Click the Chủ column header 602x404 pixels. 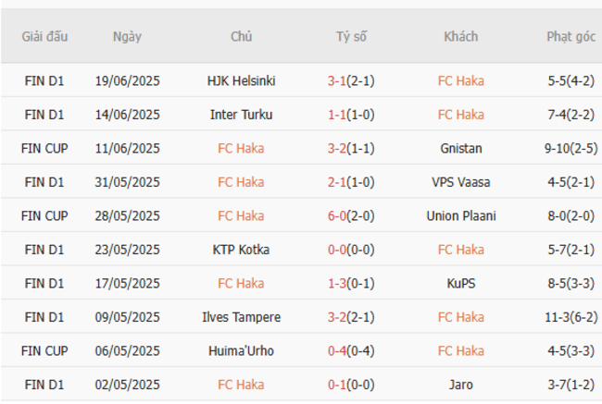[242, 37]
